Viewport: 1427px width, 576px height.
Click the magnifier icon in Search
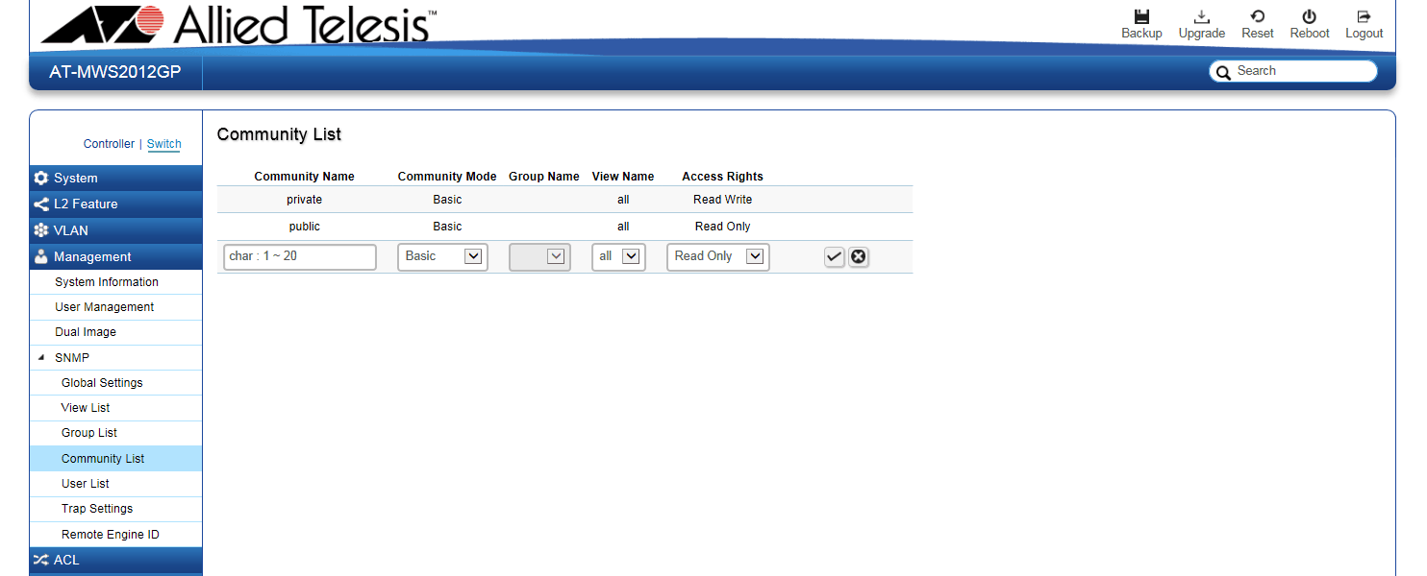[1224, 72]
